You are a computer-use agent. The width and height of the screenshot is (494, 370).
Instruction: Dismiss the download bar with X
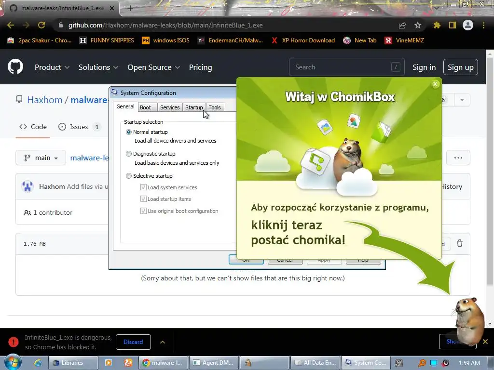(x=485, y=342)
